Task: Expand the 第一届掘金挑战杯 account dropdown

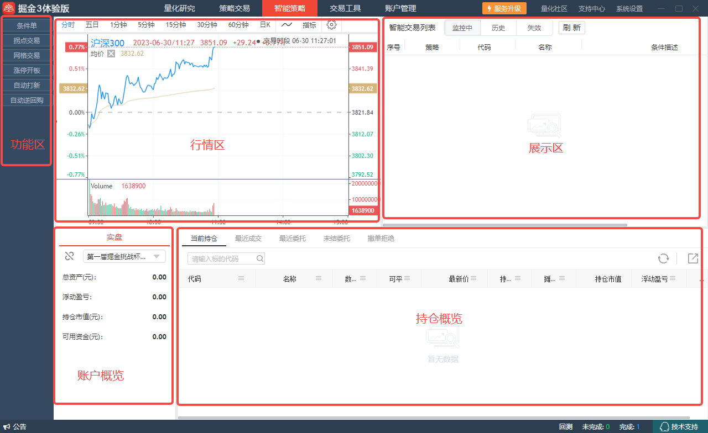Action: pyautogui.click(x=157, y=256)
